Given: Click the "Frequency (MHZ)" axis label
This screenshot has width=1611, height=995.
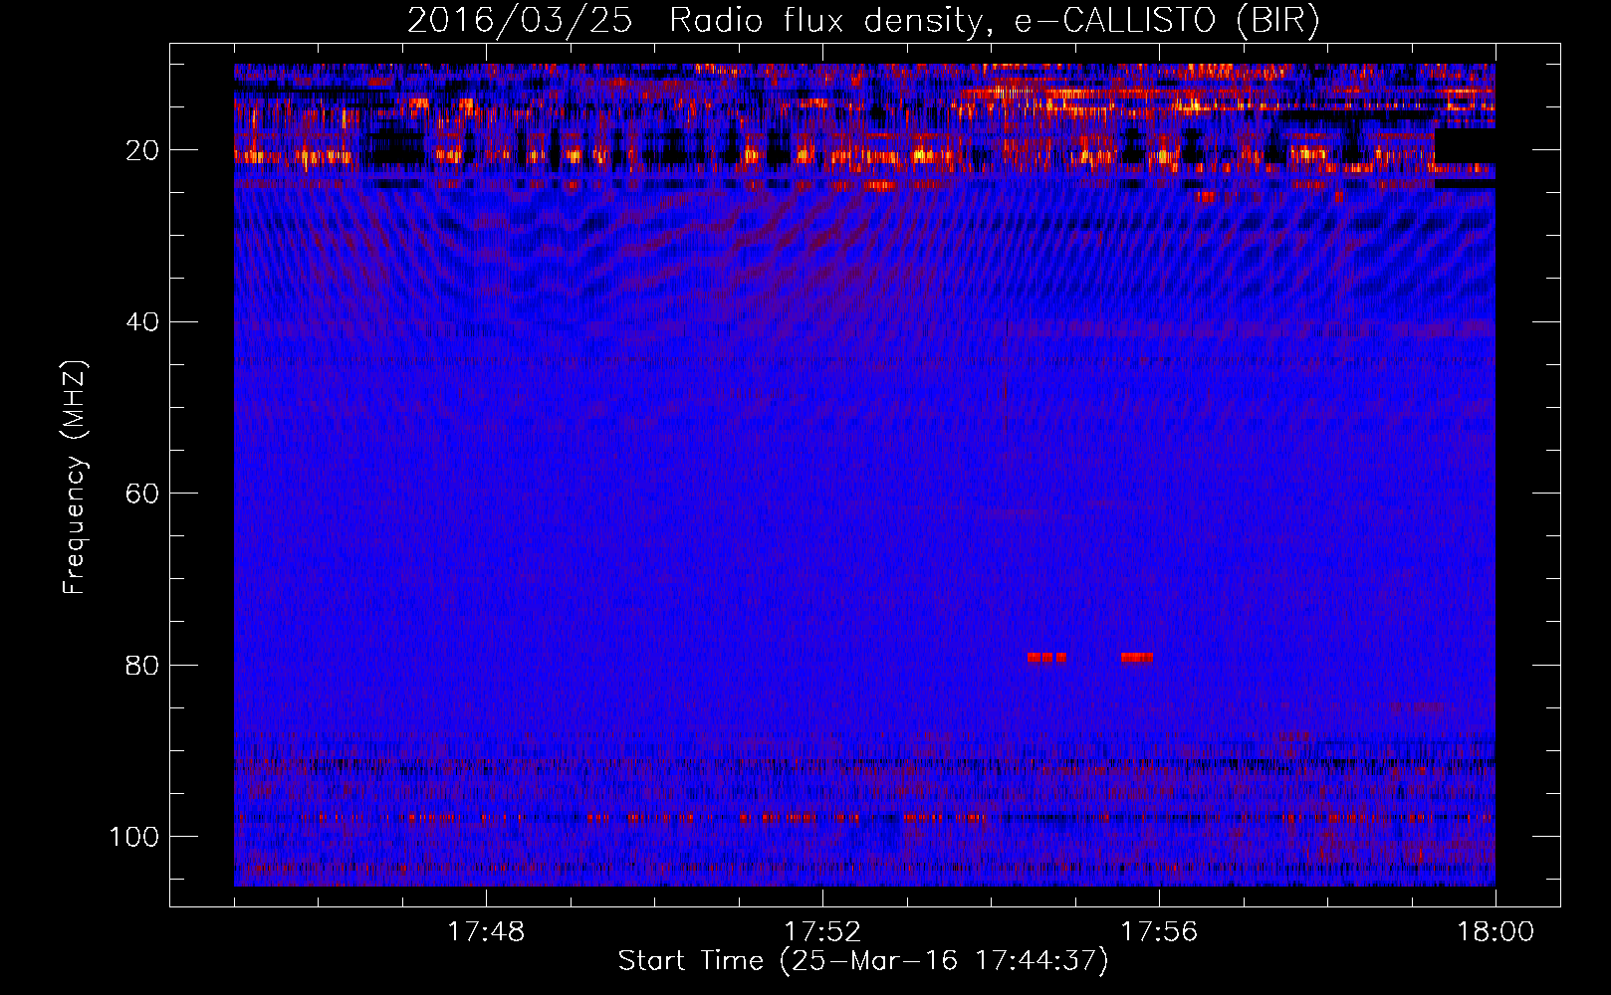Looking at the screenshot, I should coord(75,478).
